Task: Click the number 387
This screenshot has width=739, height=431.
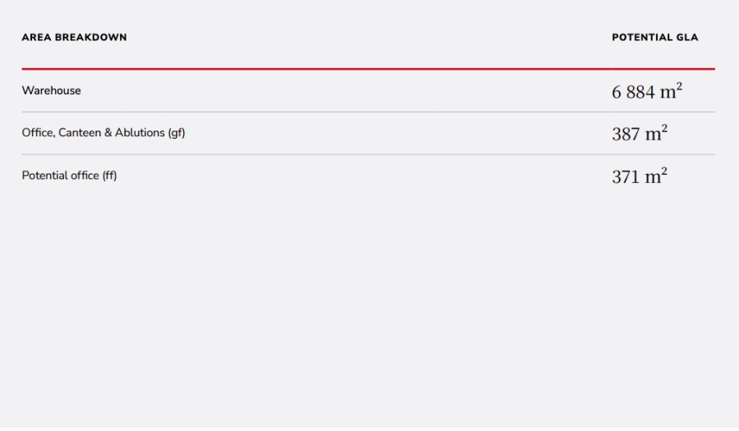Action: [x=626, y=134]
